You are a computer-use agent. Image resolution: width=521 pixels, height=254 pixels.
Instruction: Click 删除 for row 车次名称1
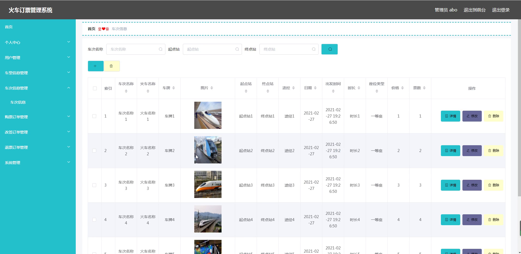493,116
